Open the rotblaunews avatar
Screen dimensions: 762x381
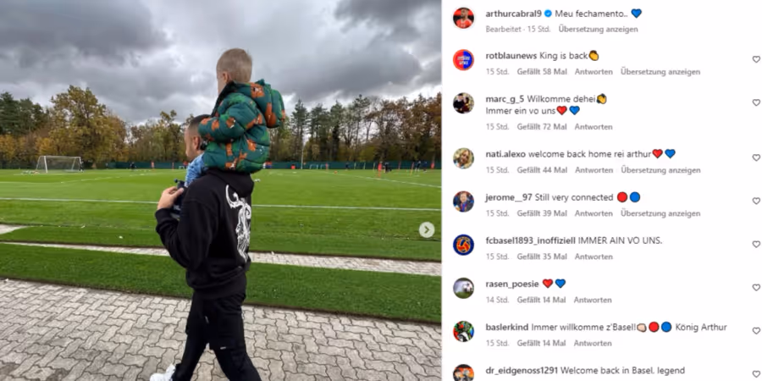click(x=463, y=60)
